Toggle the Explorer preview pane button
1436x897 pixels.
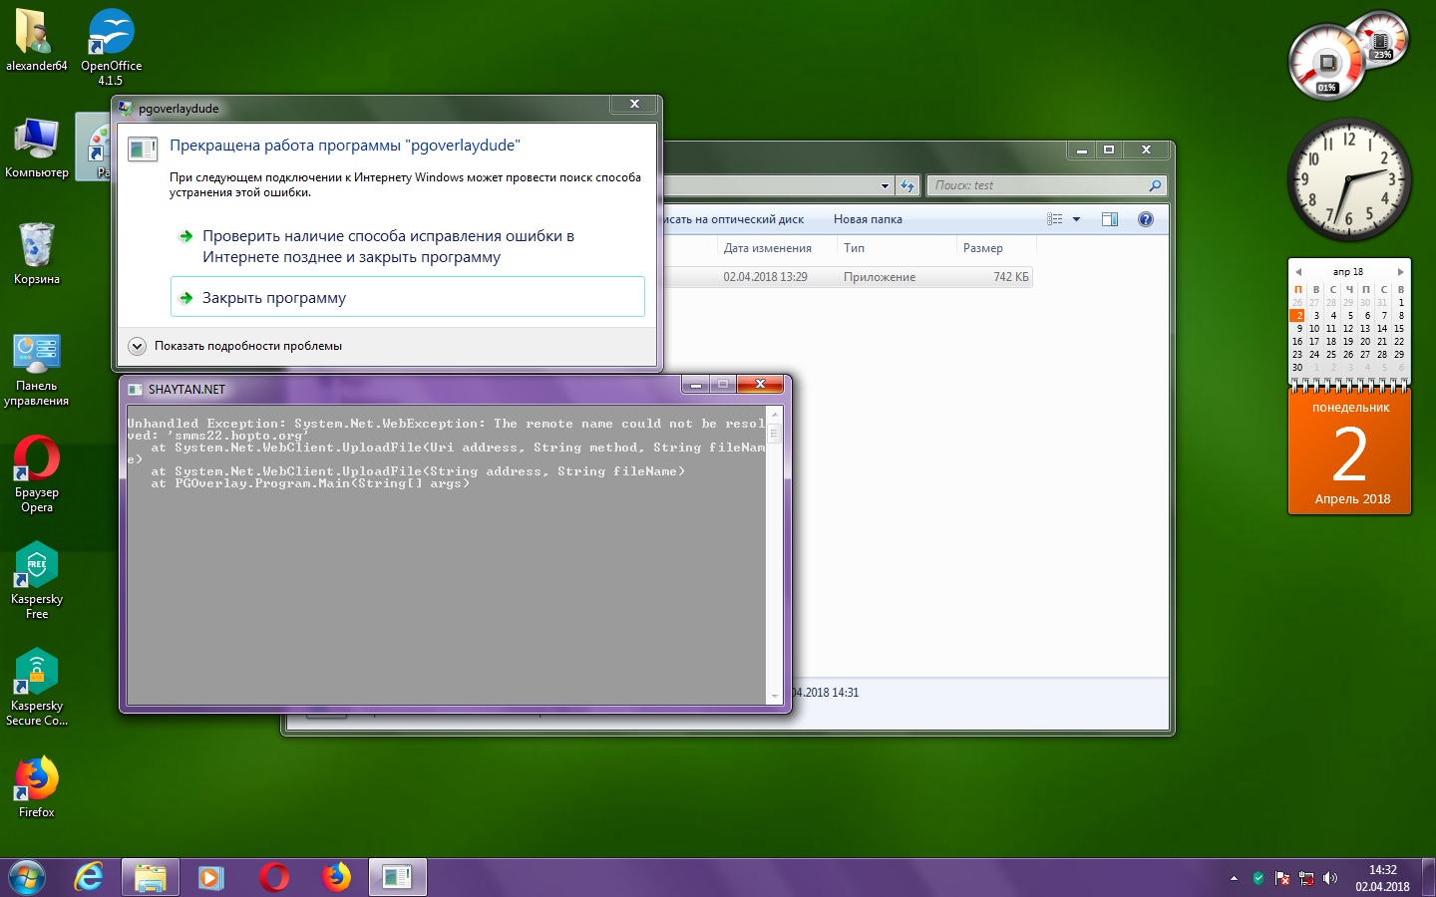click(x=1110, y=219)
